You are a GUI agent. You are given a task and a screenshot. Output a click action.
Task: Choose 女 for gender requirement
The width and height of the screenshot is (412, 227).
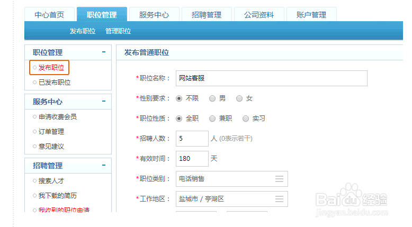coord(239,98)
